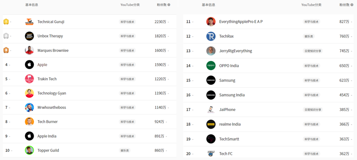Click the 娱乐类 tag on TechRax row

point(308,36)
